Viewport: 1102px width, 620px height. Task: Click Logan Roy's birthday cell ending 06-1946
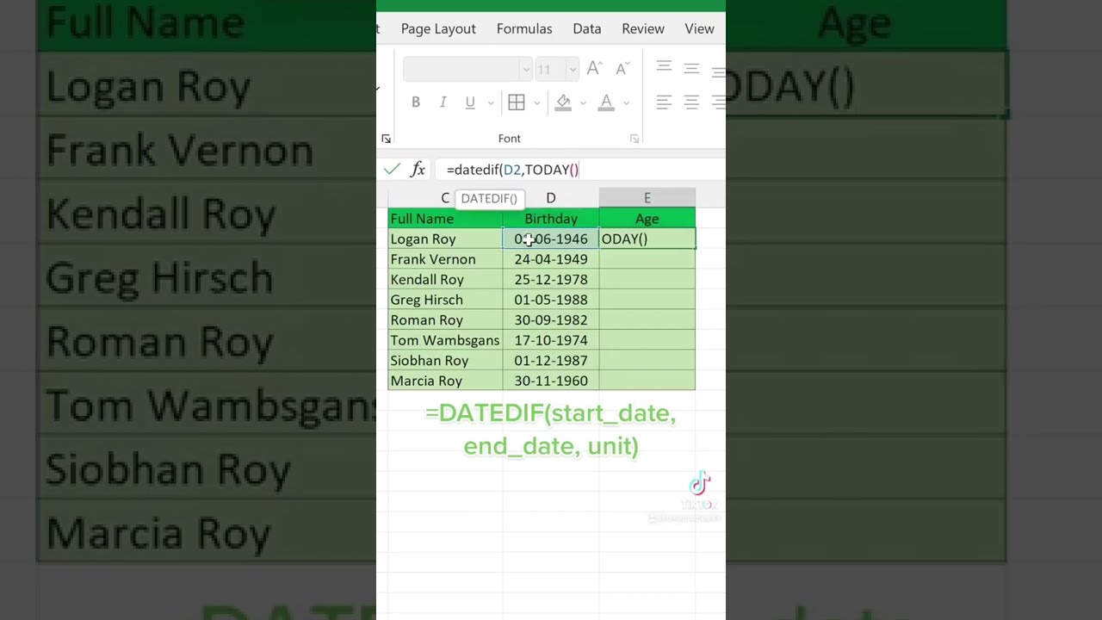[x=551, y=239]
